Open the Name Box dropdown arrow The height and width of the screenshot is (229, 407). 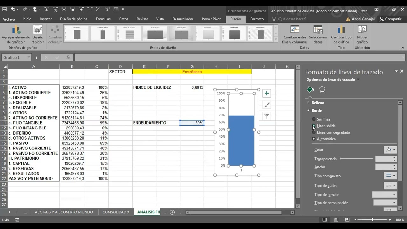pyautogui.click(x=29, y=58)
